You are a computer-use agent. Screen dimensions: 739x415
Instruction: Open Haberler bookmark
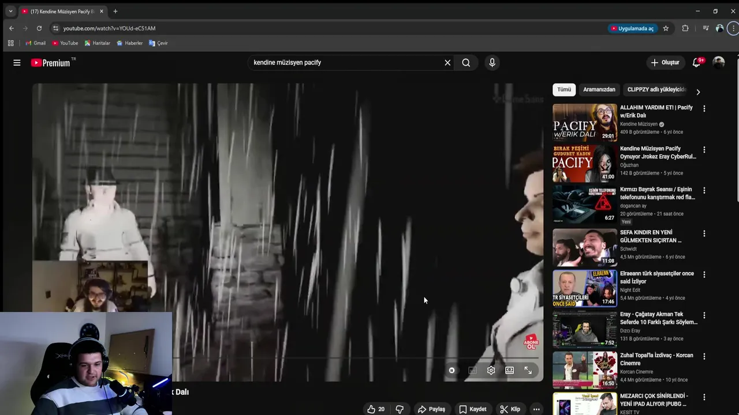(129, 43)
